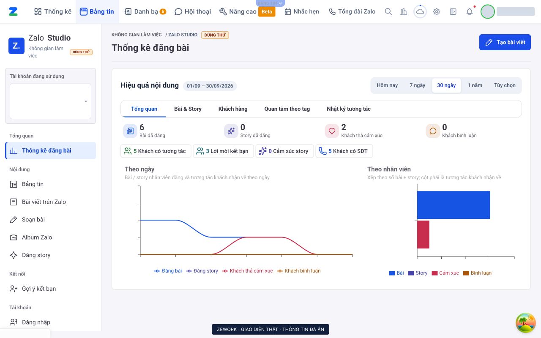Click blue Bài legend swatch
This screenshot has width=541, height=338.
[x=392, y=273]
